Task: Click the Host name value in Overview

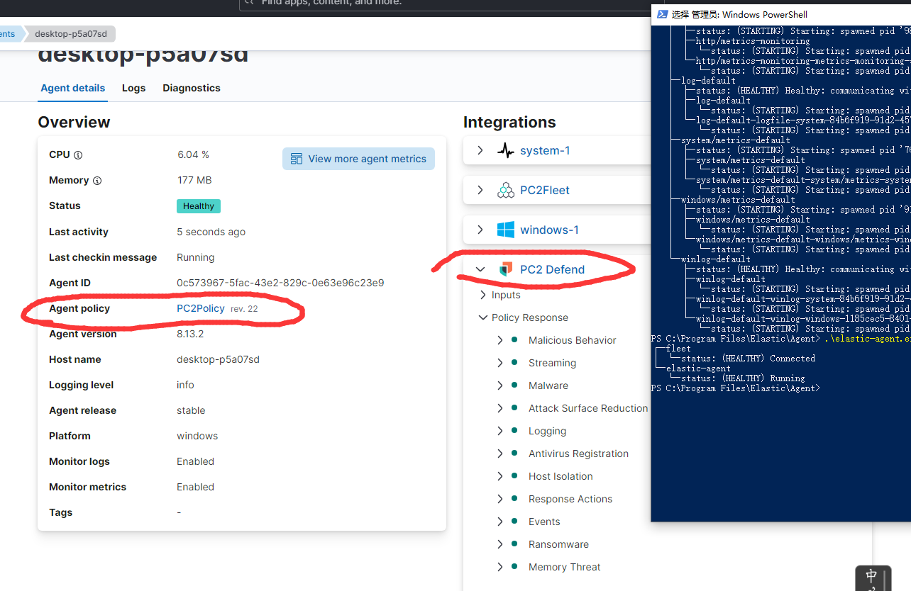Action: tap(219, 359)
